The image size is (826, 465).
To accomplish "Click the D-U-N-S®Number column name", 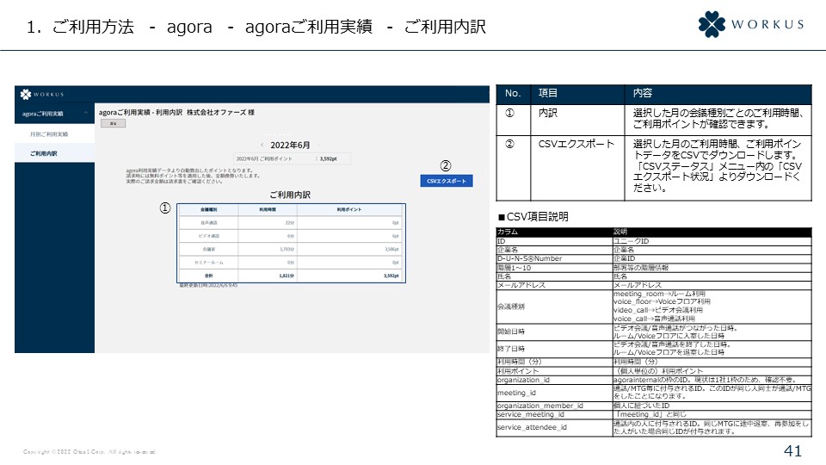I will pos(529,259).
